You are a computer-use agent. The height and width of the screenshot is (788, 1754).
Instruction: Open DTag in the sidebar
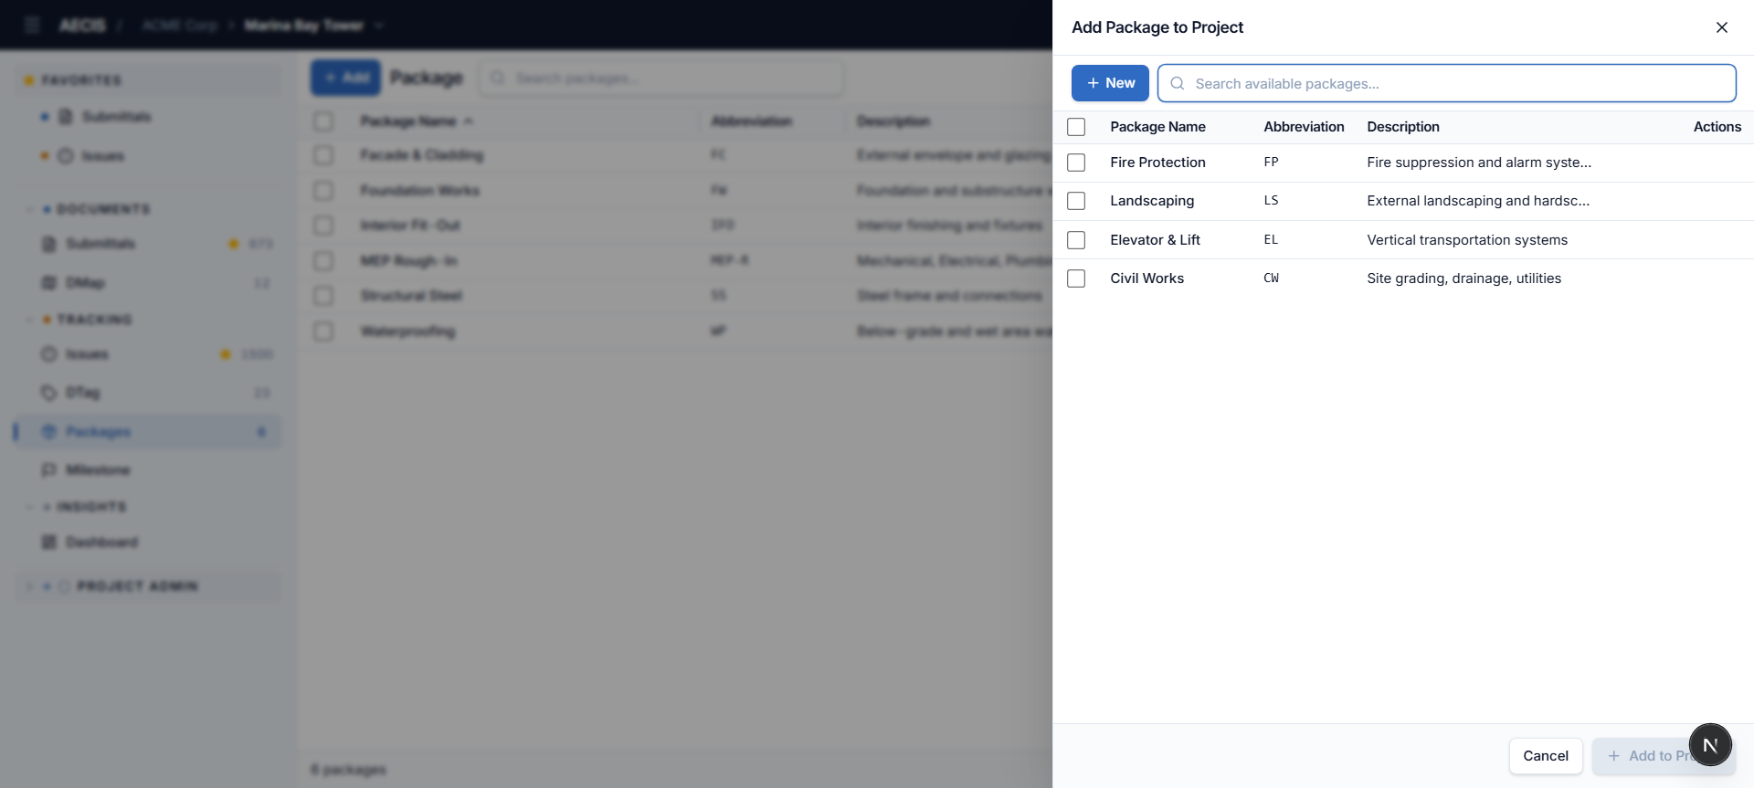(x=82, y=393)
